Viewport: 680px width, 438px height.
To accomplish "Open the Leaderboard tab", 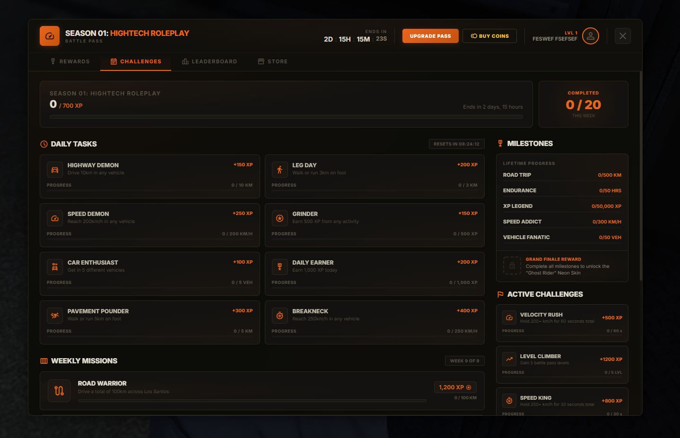I will [x=209, y=61].
